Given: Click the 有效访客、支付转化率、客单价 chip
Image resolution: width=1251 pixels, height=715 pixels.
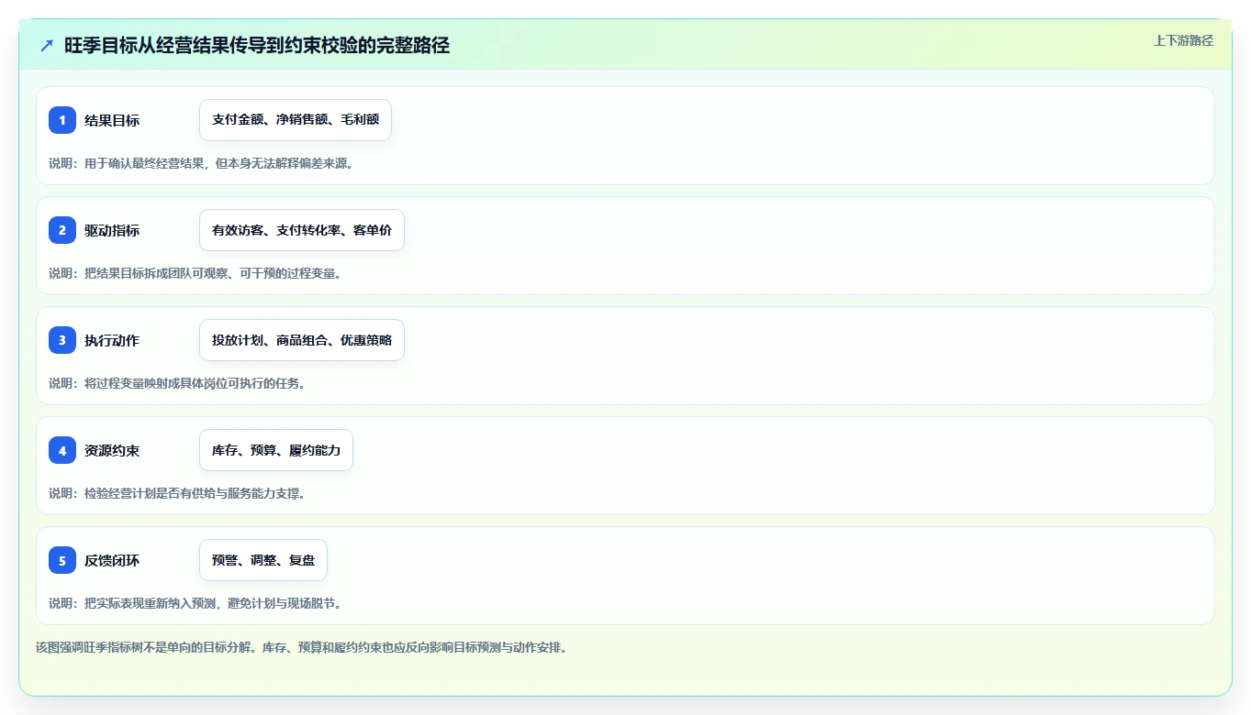Looking at the screenshot, I should pos(302,230).
